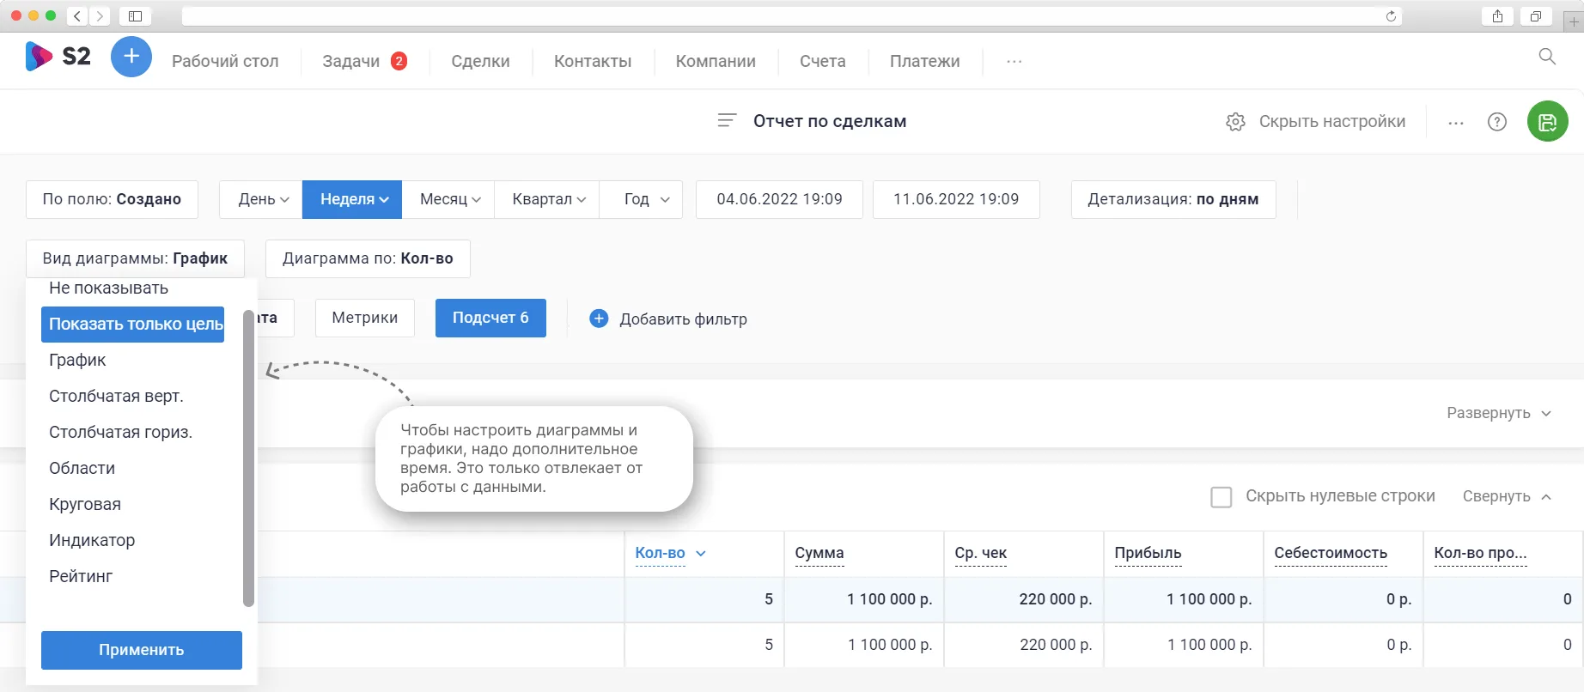
Task: Navigate to Компании
Action: pos(716,61)
